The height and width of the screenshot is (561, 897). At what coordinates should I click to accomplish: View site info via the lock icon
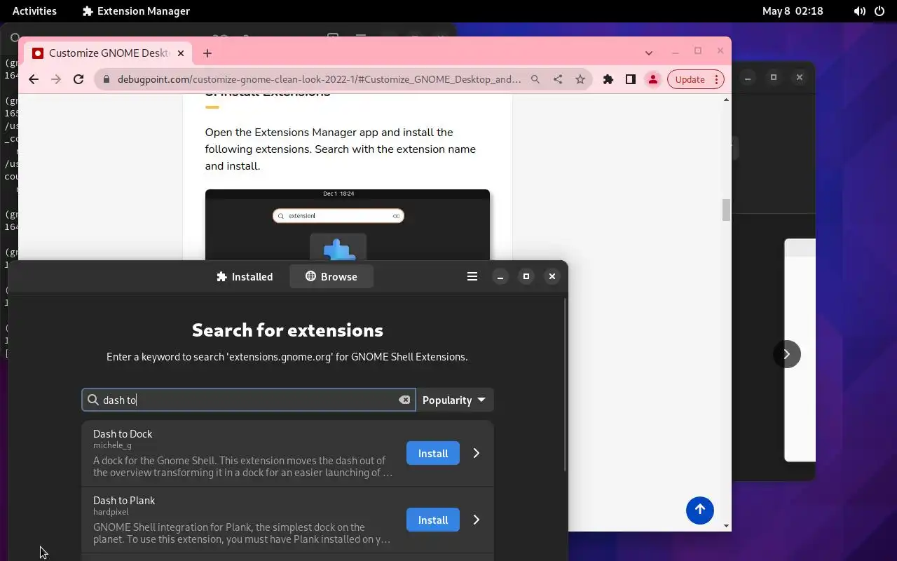(x=107, y=79)
